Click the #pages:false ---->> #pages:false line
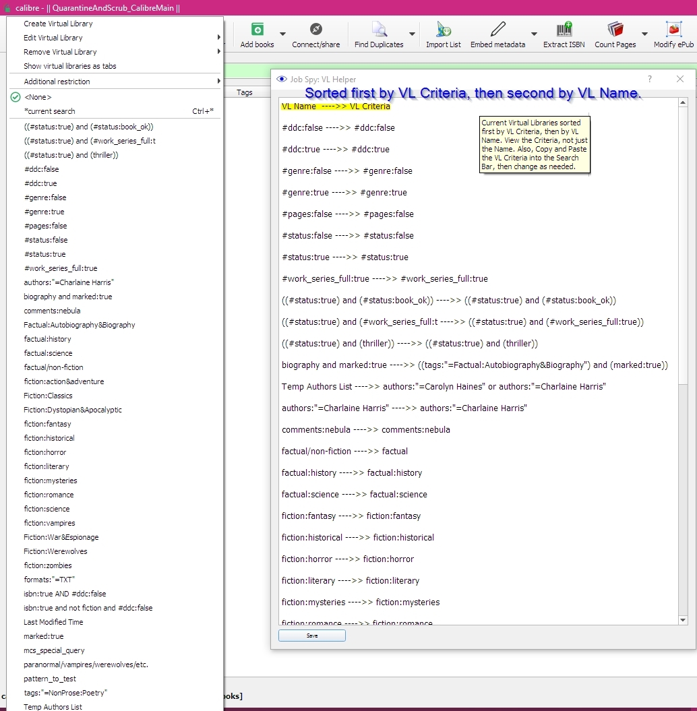 coord(348,214)
